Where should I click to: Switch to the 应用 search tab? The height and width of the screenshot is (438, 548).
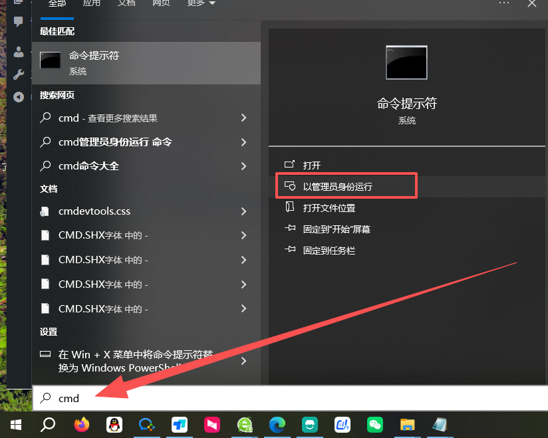[91, 5]
